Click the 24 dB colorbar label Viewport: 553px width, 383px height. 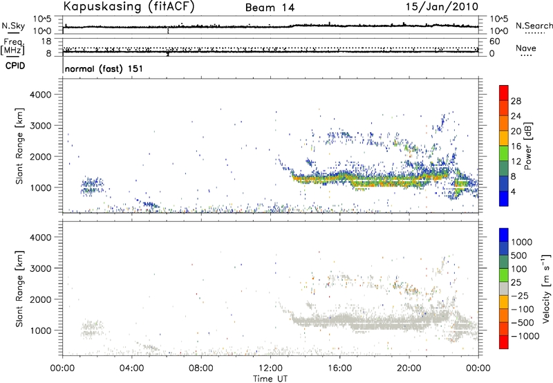click(516, 116)
